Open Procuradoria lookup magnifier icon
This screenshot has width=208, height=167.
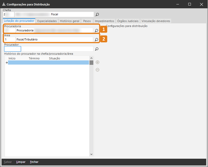(x=96, y=31)
